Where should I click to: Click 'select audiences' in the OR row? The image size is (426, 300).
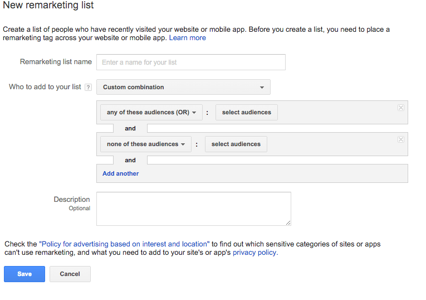coord(246,113)
